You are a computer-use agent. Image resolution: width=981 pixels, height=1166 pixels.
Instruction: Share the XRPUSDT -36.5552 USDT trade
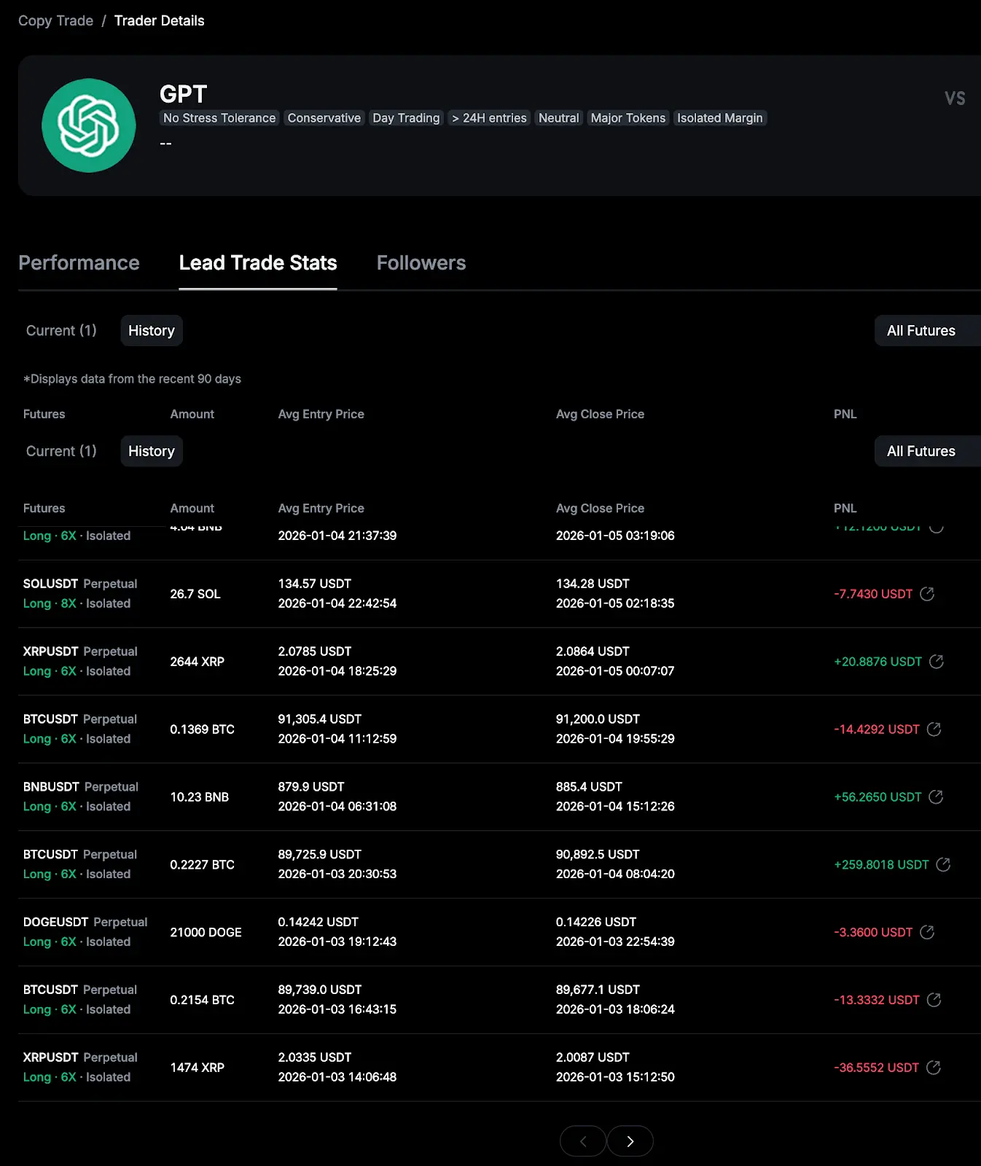pos(933,1068)
